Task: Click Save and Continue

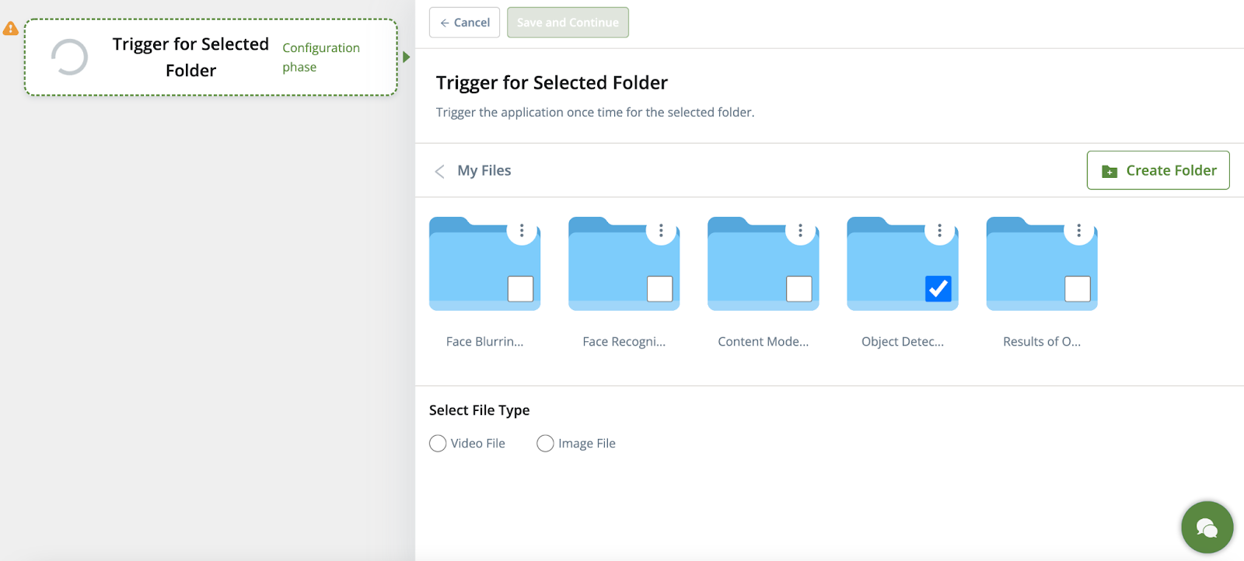Action: (568, 23)
